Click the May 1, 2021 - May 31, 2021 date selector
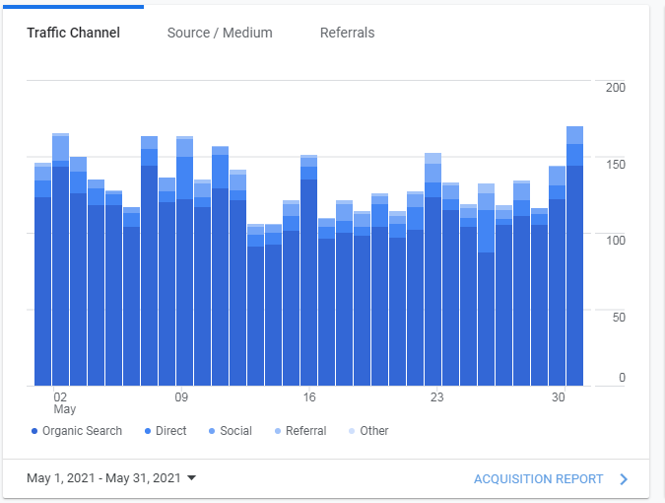 [103, 478]
